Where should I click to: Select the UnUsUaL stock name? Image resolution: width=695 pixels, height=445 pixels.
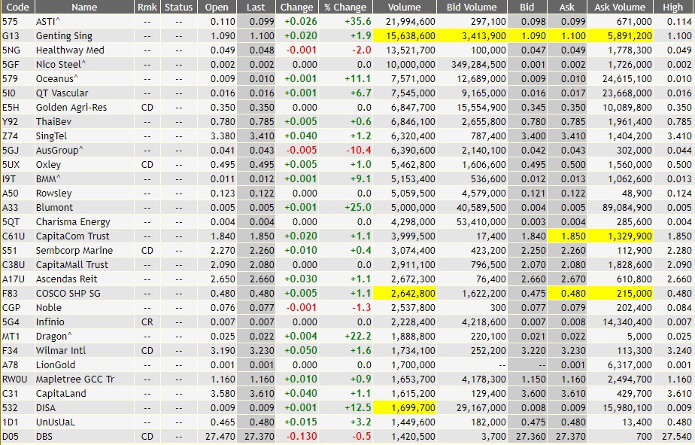pyautogui.click(x=56, y=422)
